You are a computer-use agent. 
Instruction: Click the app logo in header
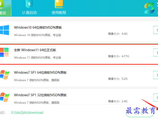point(149,8)
